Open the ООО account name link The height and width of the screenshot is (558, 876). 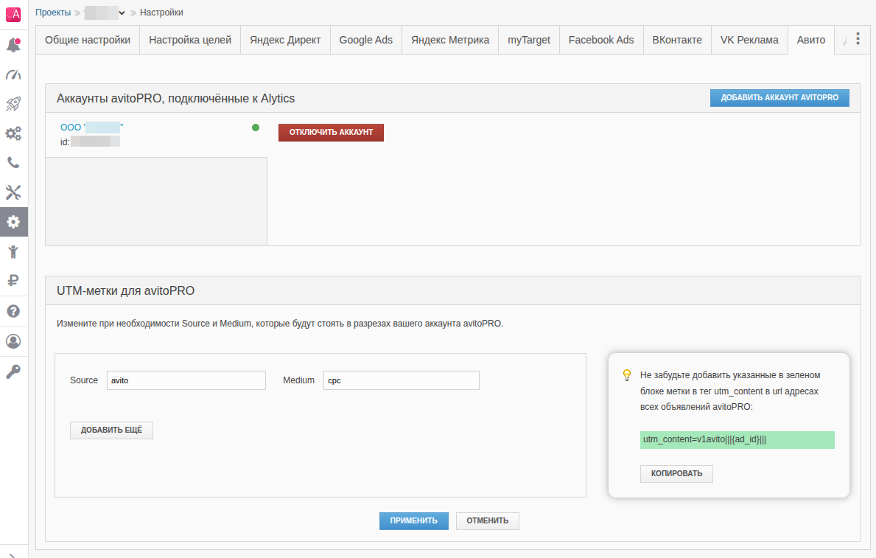point(91,128)
